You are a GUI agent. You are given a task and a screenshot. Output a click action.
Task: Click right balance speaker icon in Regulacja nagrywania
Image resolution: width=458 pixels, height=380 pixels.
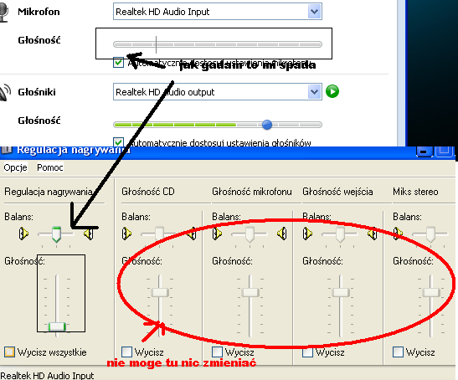click(88, 234)
